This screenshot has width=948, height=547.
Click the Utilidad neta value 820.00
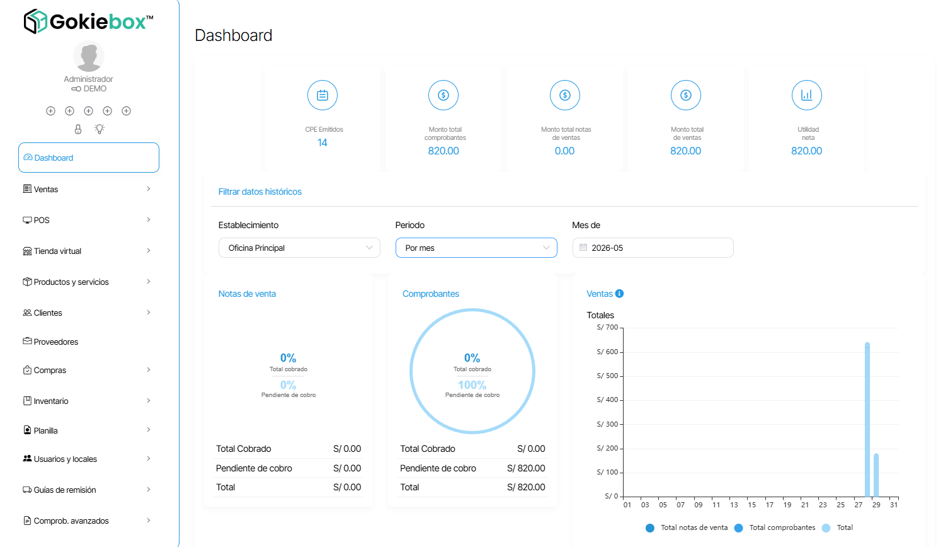click(807, 151)
